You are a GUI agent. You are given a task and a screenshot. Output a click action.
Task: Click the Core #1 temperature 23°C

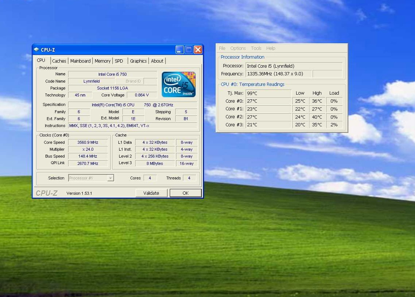click(x=269, y=109)
